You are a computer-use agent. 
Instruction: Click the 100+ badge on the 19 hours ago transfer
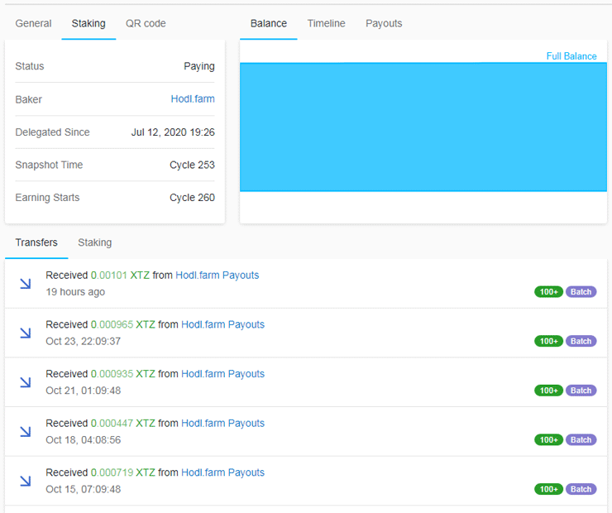(x=548, y=292)
